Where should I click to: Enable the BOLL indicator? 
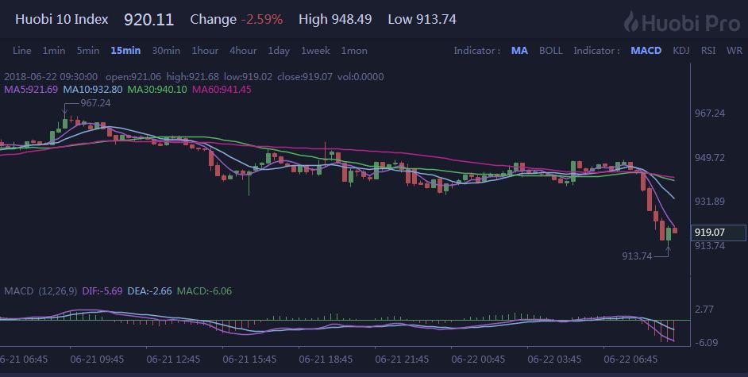pyautogui.click(x=551, y=51)
